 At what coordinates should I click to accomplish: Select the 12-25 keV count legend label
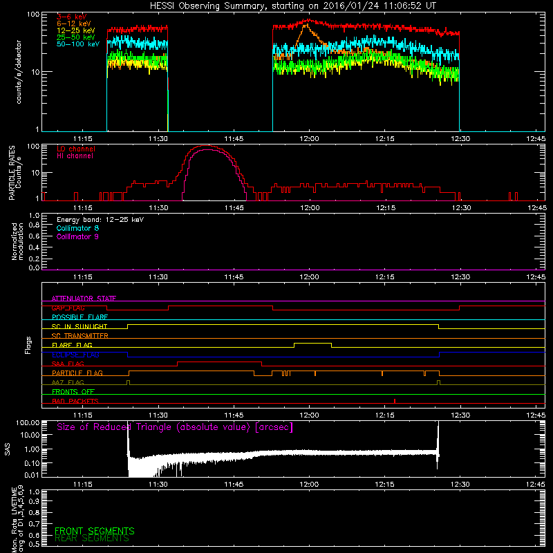click(x=76, y=30)
